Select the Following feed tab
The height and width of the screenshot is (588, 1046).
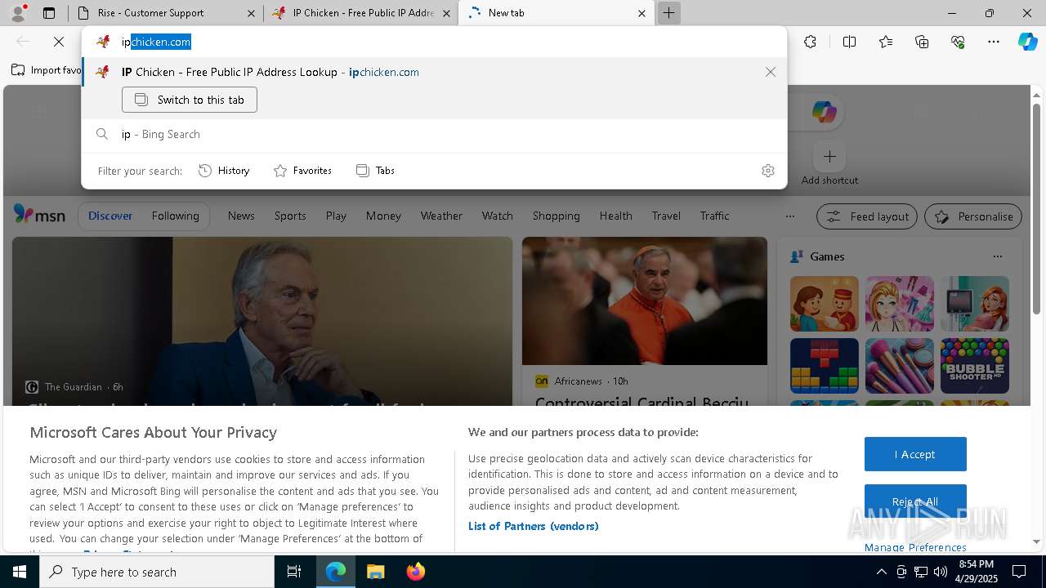pos(175,216)
